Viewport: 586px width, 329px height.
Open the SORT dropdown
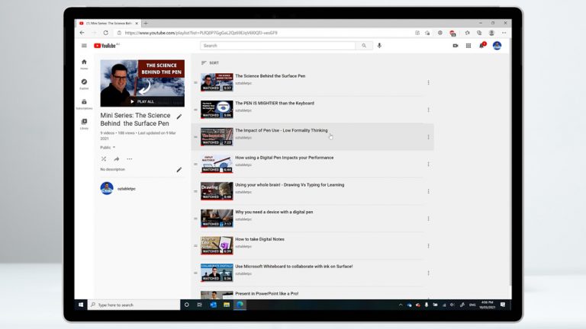[x=209, y=62]
